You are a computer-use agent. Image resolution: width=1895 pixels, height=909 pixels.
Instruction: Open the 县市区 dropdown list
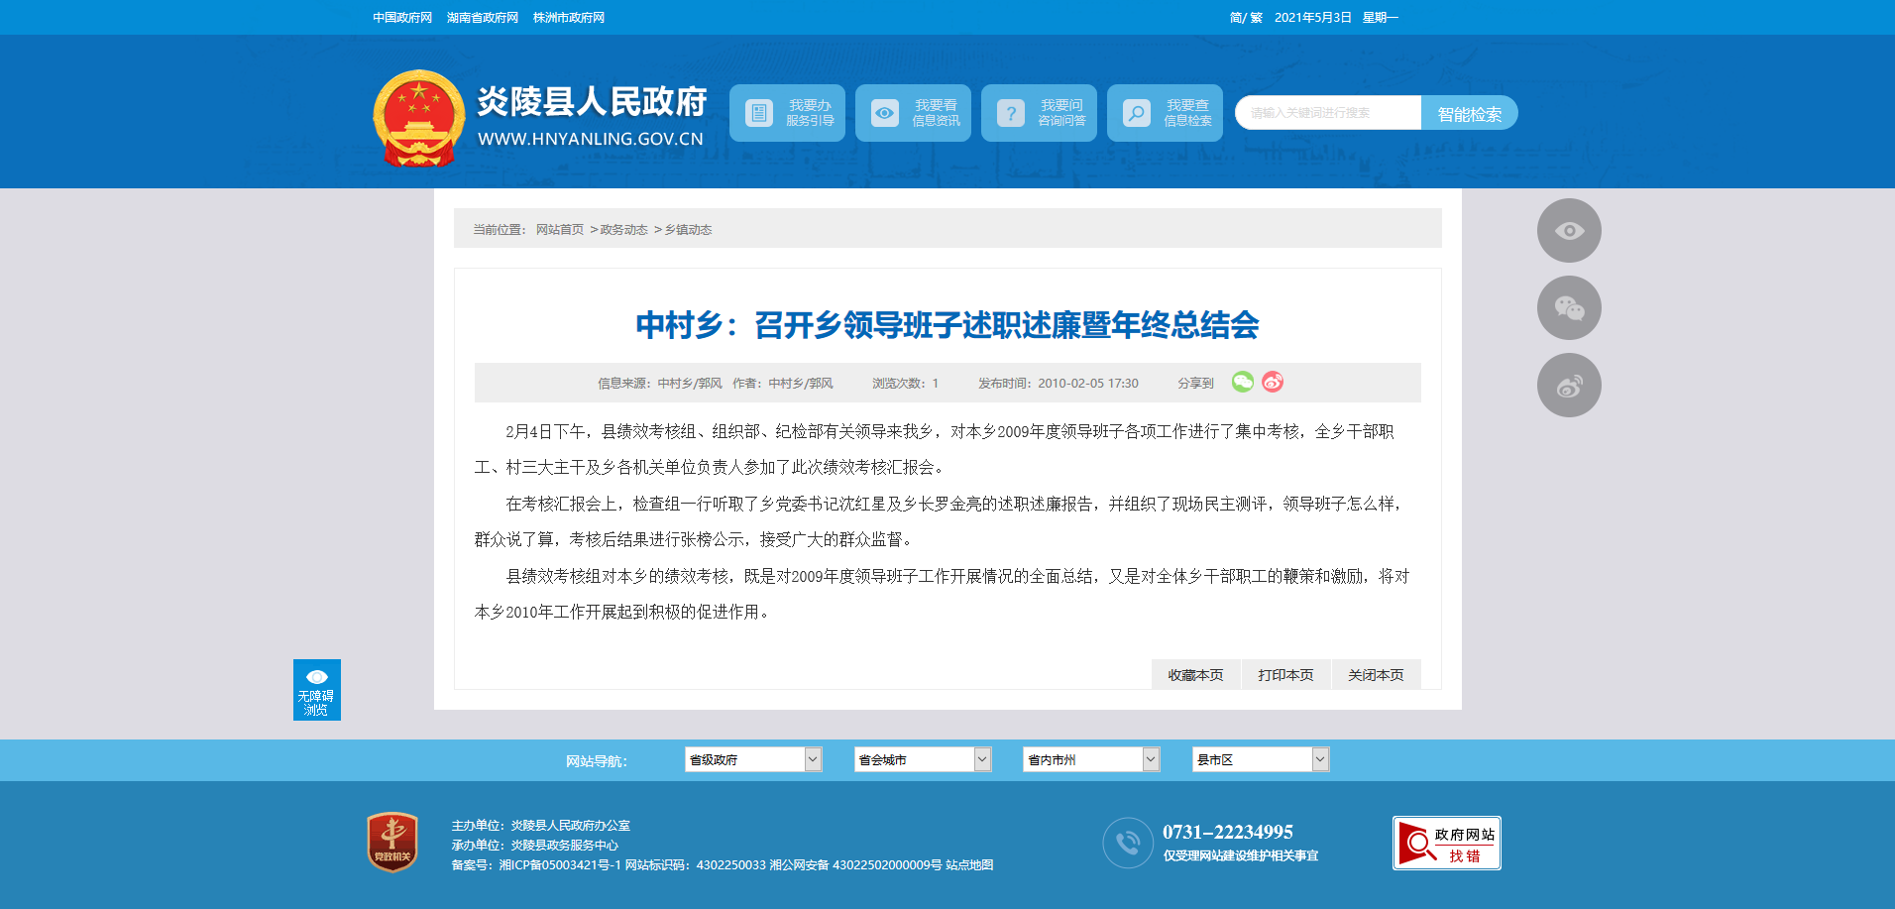(x=1260, y=759)
